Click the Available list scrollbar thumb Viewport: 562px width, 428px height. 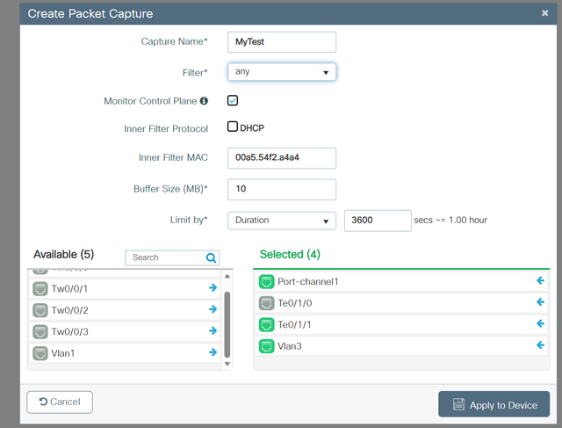pyautogui.click(x=227, y=324)
